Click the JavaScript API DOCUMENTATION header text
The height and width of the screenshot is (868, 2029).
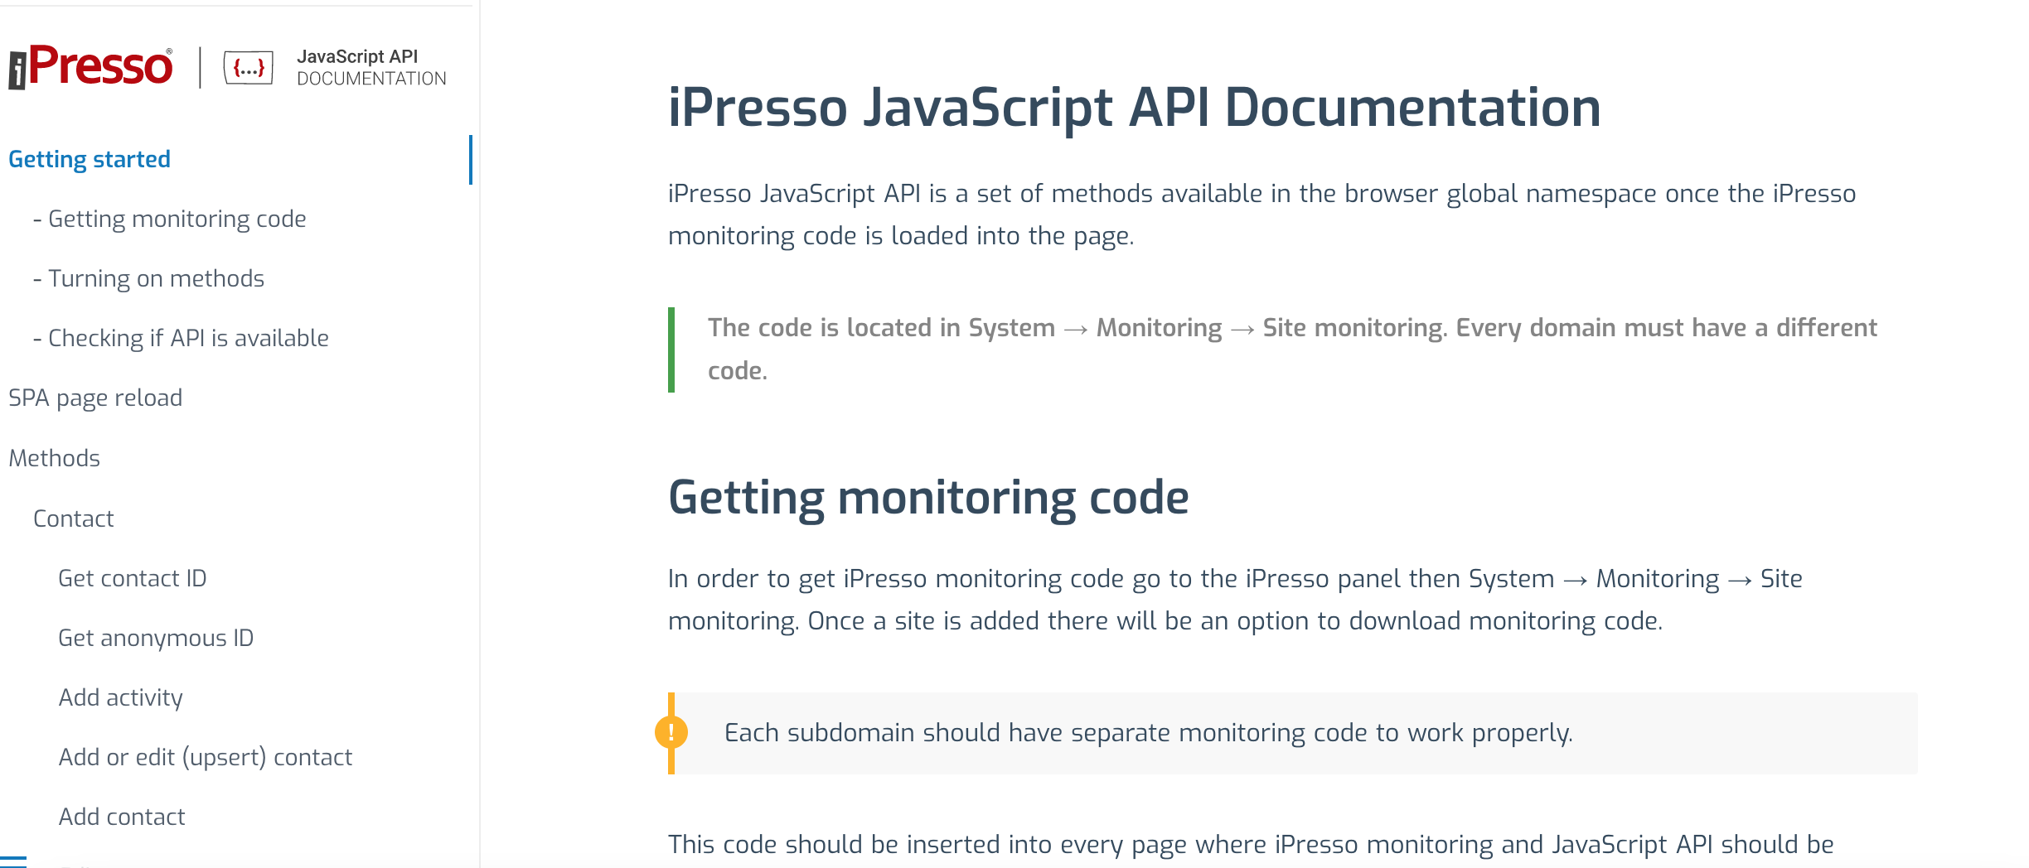pos(371,67)
